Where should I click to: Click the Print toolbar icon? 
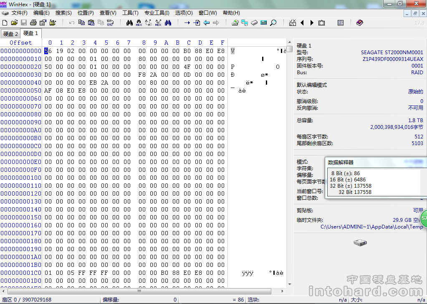[x=33, y=23]
